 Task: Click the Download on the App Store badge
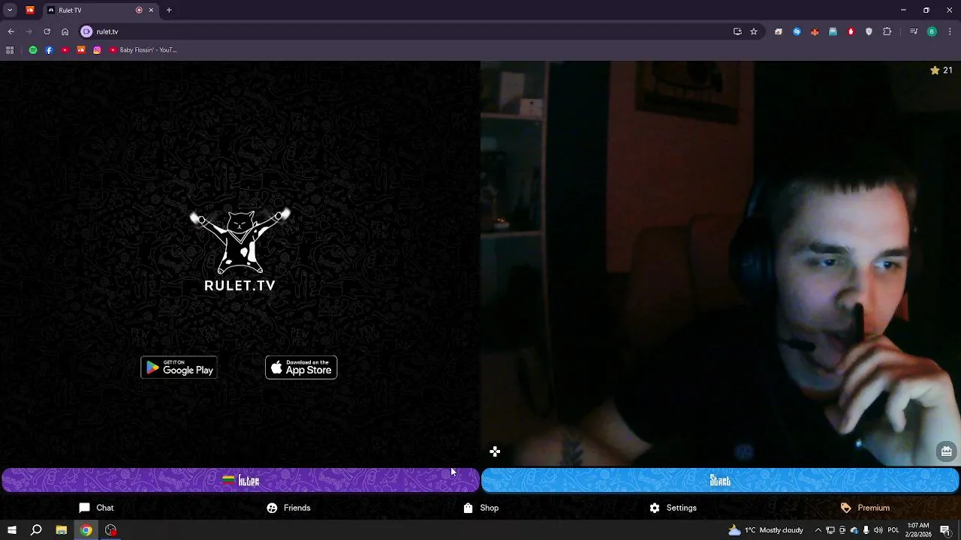[x=301, y=367]
